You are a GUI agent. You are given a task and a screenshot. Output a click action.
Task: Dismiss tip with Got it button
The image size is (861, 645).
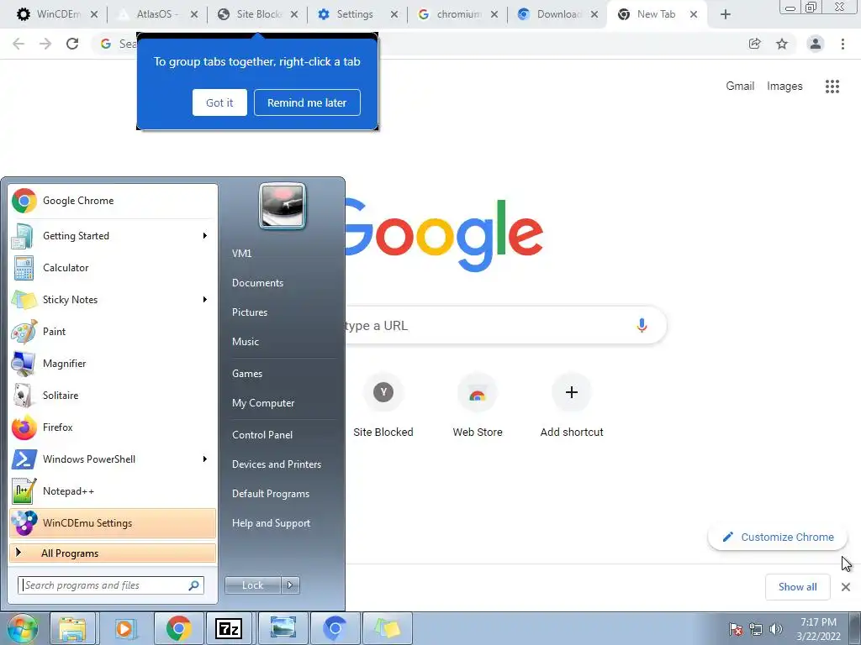219,102
